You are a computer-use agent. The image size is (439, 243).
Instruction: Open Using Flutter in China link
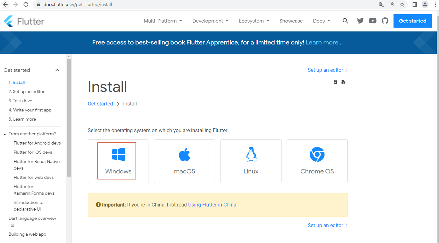pos(212,205)
